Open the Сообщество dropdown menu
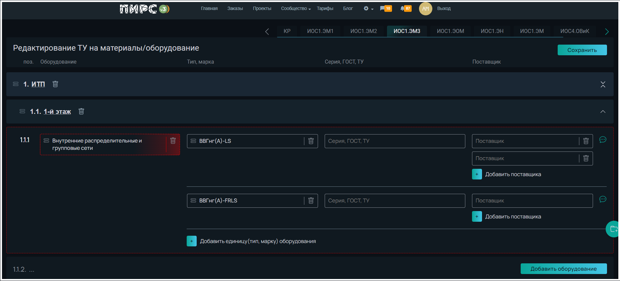Image resolution: width=620 pixels, height=281 pixels. click(x=296, y=9)
